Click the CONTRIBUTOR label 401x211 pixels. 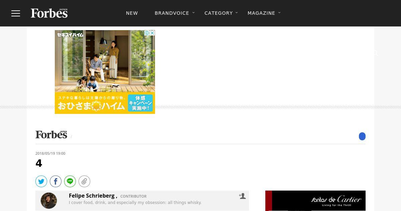click(x=133, y=197)
